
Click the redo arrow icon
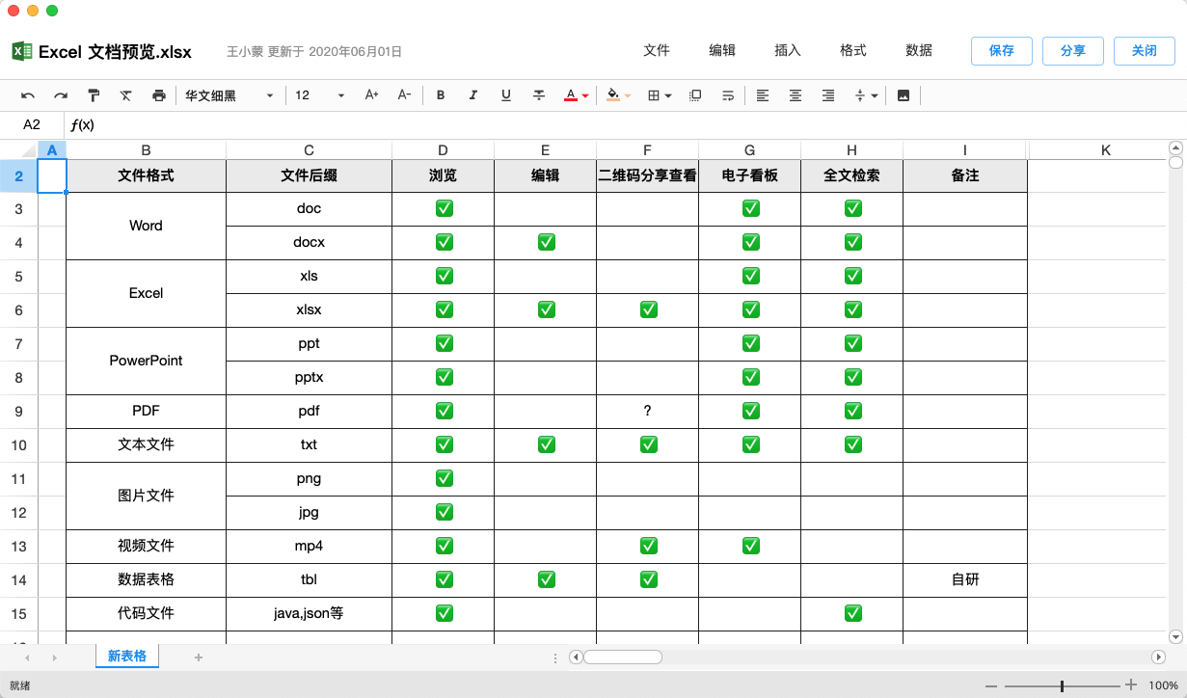tap(61, 95)
